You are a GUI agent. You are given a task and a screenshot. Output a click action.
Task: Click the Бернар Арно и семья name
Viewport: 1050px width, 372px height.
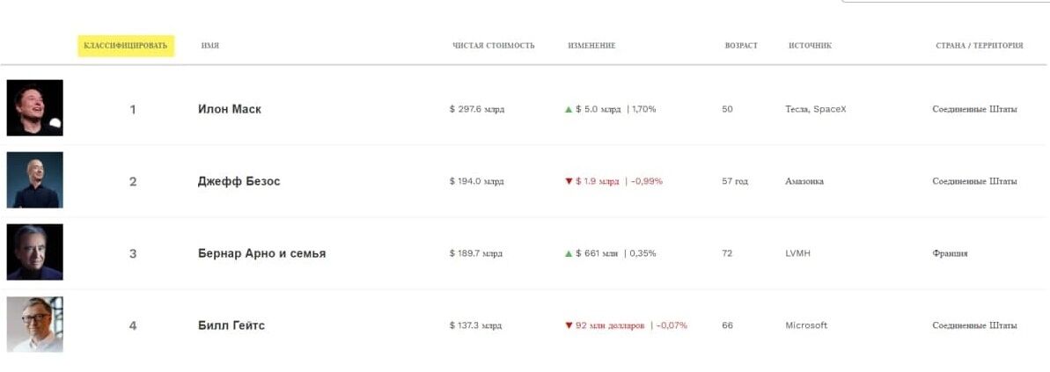pyautogui.click(x=261, y=253)
